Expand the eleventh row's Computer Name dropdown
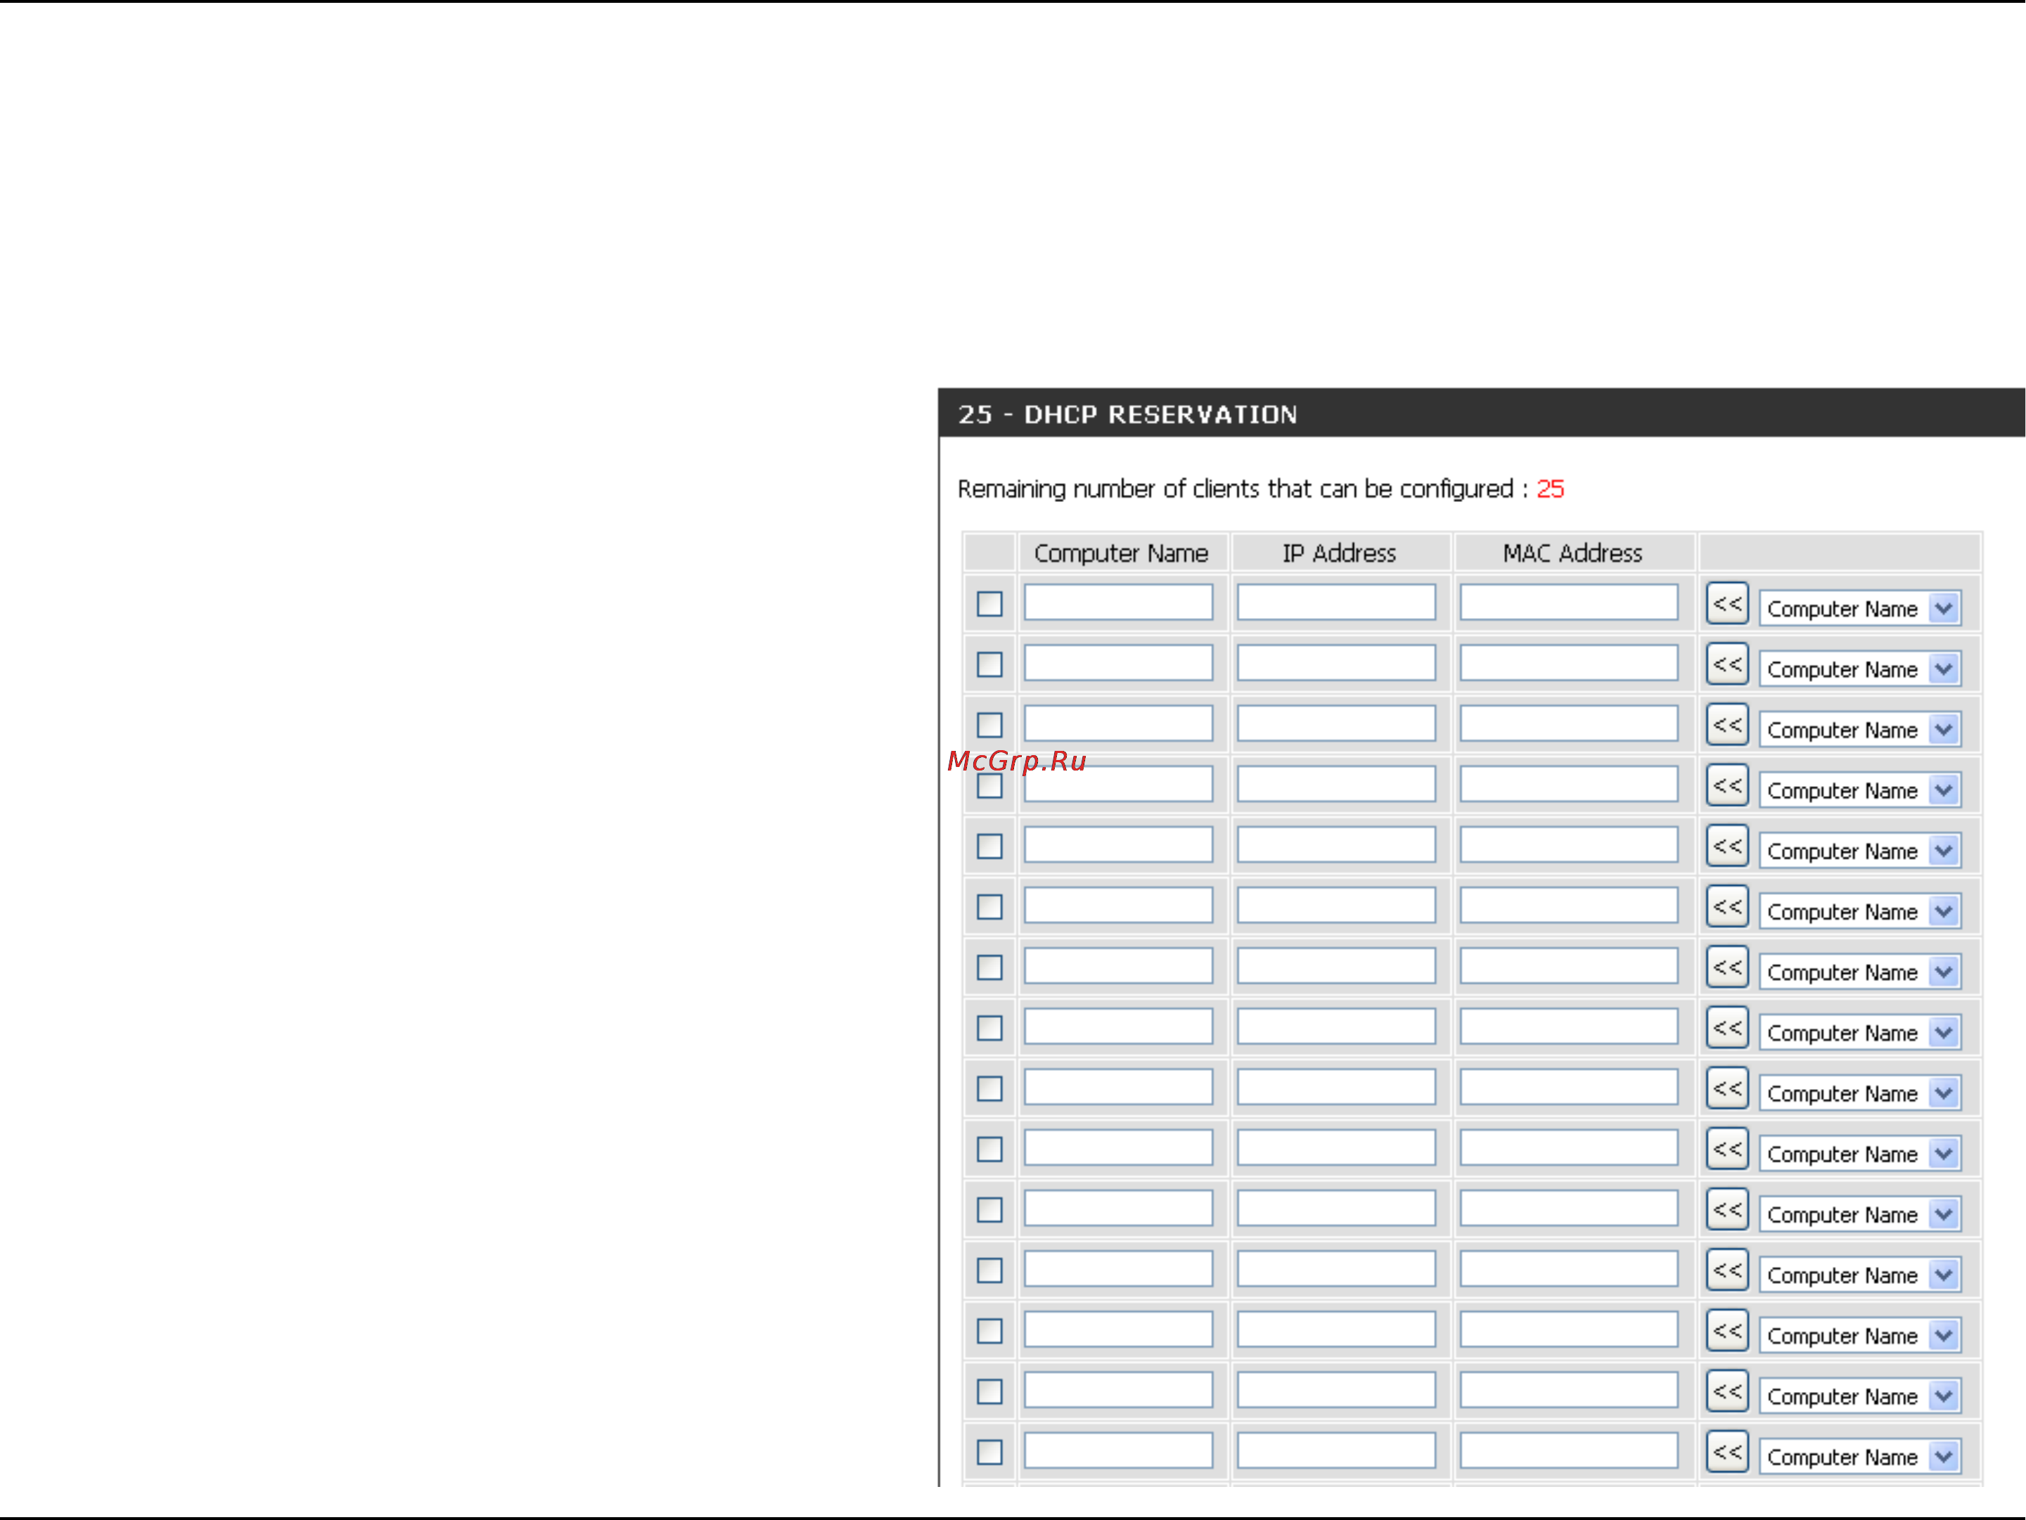This screenshot has width=2026, height=1520. pos(1860,1214)
